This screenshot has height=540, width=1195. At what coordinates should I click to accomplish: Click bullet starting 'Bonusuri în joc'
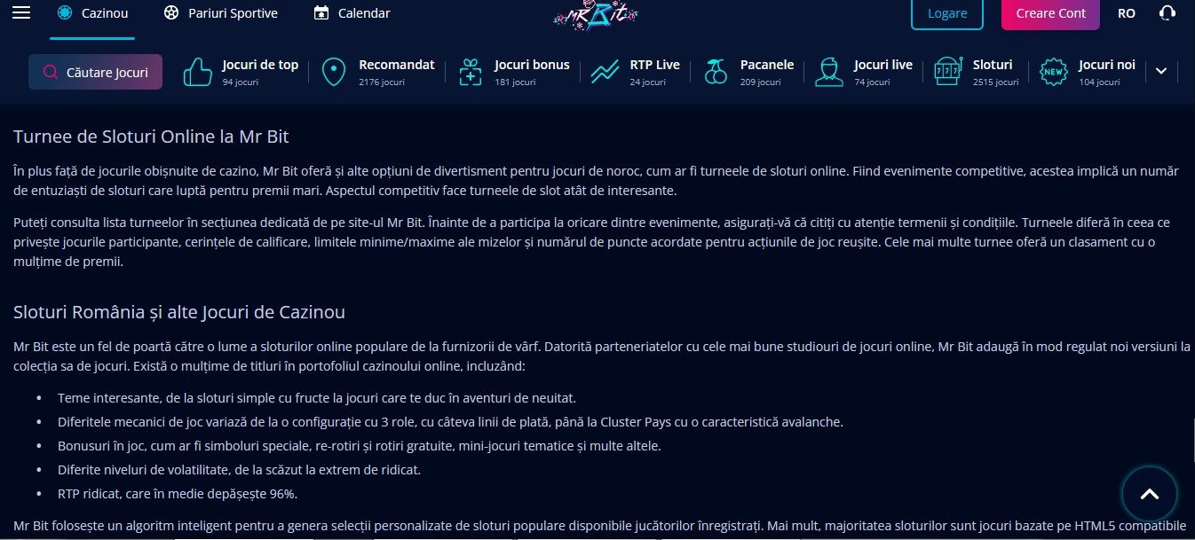pyautogui.click(x=360, y=446)
